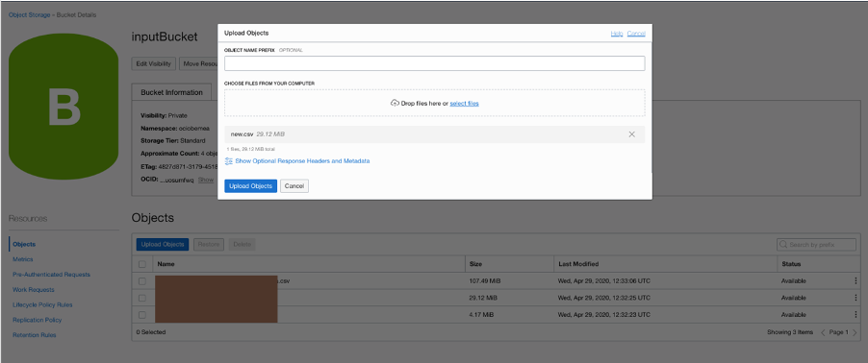868x363 pixels.
Task: Click the file drop zone area
Action: pos(435,103)
